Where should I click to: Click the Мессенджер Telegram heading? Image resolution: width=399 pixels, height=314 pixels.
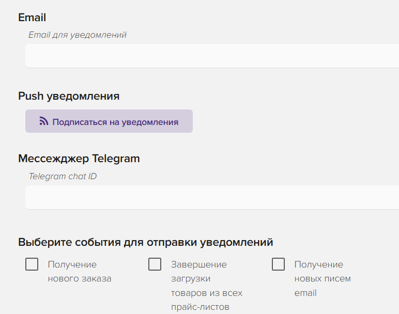79,159
